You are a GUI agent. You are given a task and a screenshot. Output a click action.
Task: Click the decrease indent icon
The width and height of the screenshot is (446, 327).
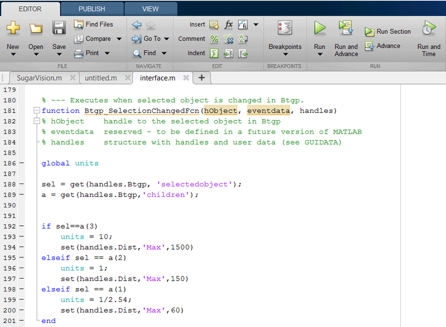point(243,53)
